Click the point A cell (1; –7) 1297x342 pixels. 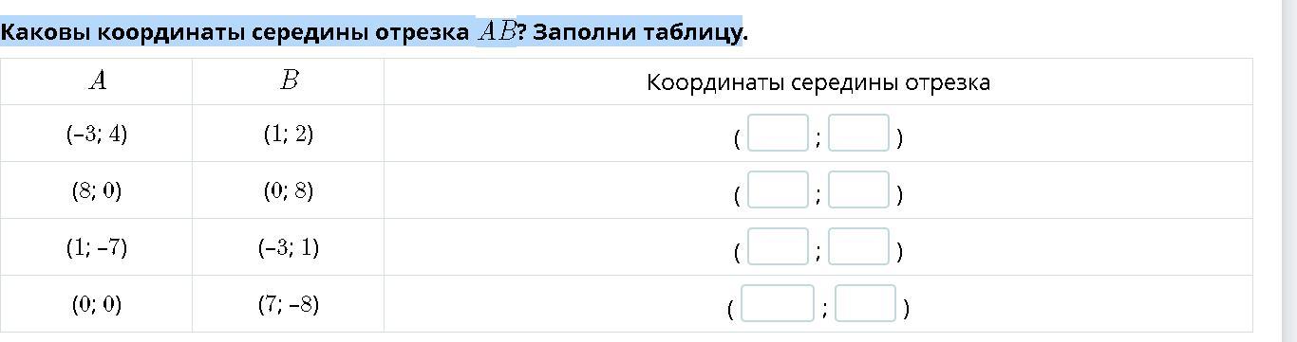coord(97,247)
